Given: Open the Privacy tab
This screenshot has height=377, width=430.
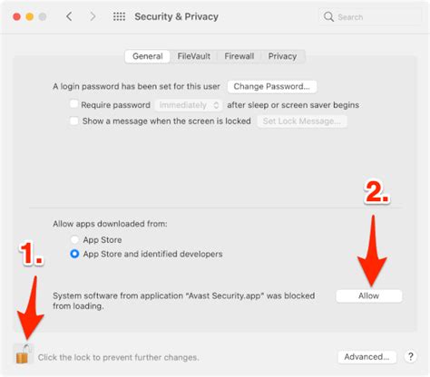Looking at the screenshot, I should pyautogui.click(x=282, y=56).
